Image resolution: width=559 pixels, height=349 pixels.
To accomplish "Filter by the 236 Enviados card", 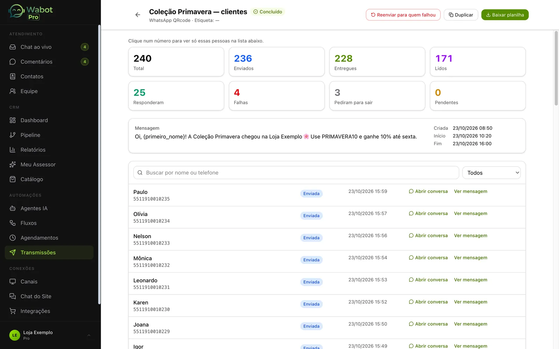I will coord(277,62).
